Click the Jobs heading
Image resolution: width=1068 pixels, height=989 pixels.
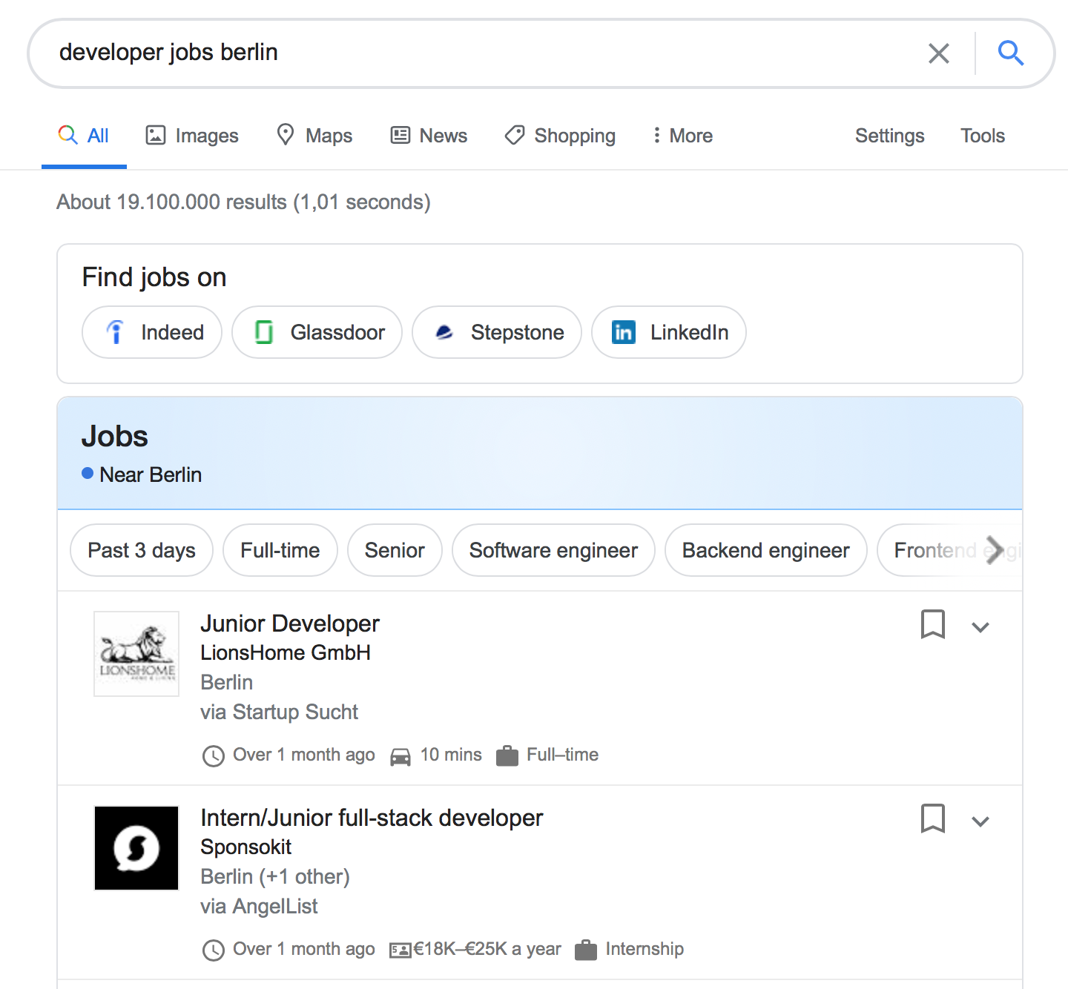click(x=115, y=436)
